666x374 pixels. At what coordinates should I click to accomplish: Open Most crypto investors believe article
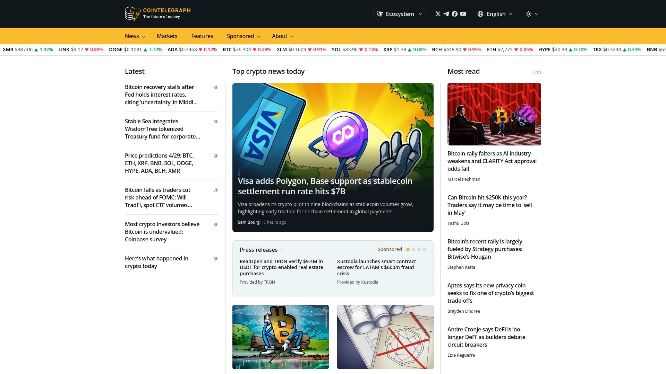[x=162, y=232]
